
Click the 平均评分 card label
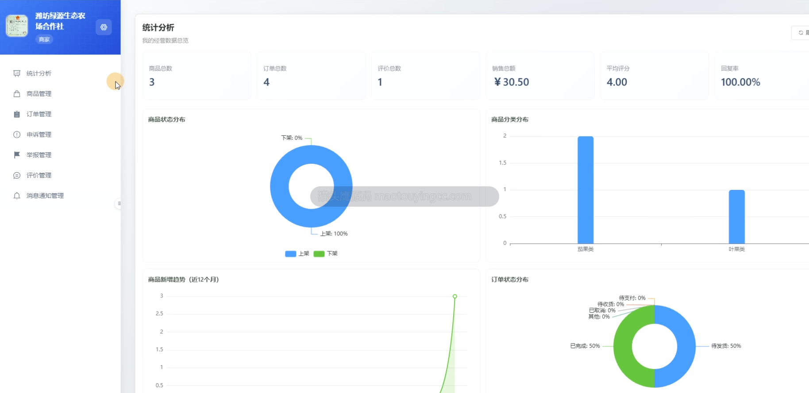618,69
